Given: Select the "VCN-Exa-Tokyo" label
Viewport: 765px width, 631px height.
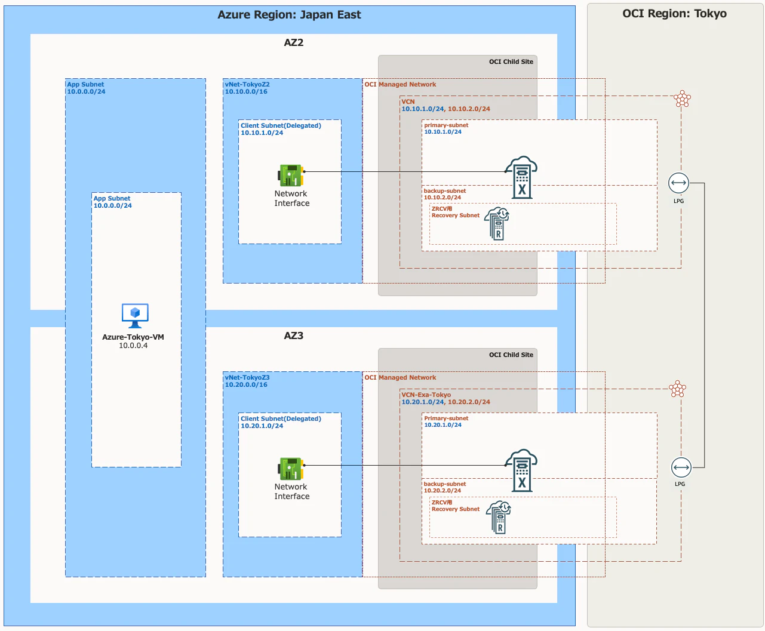Looking at the screenshot, I should click(x=426, y=395).
